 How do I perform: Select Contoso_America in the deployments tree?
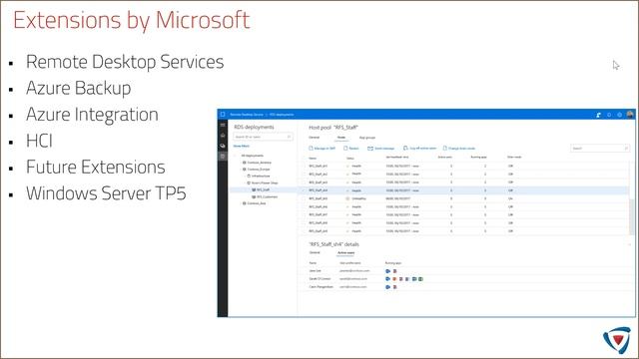[259, 163]
